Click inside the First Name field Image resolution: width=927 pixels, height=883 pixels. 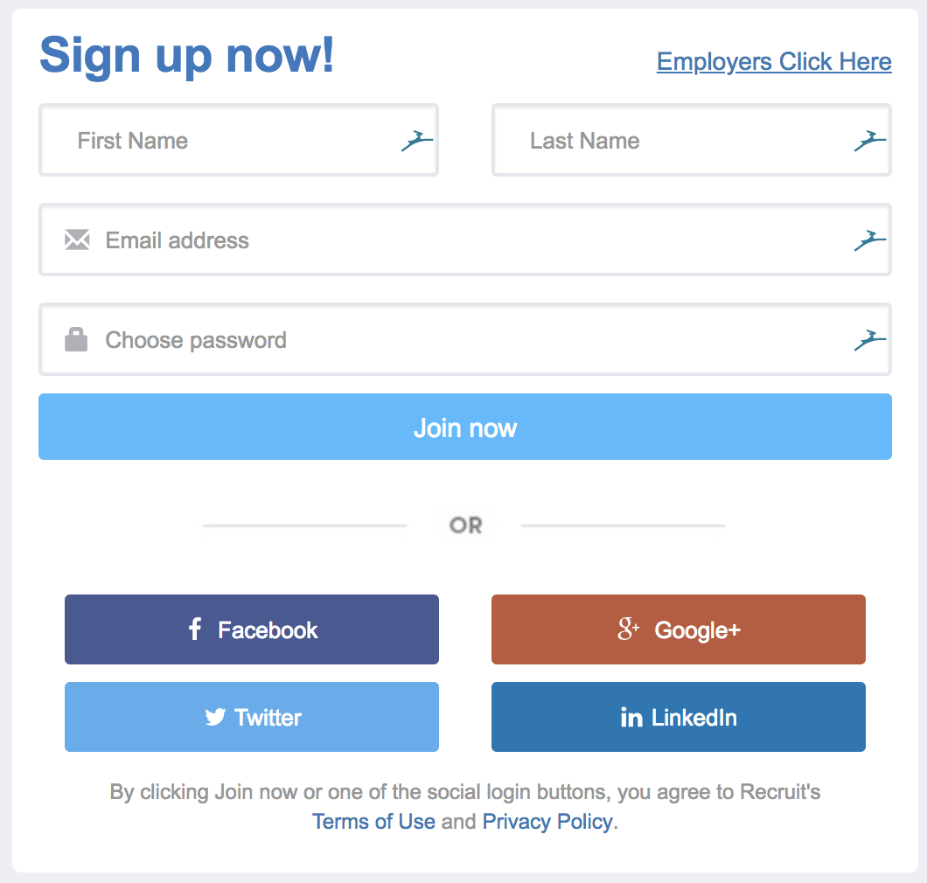point(219,140)
